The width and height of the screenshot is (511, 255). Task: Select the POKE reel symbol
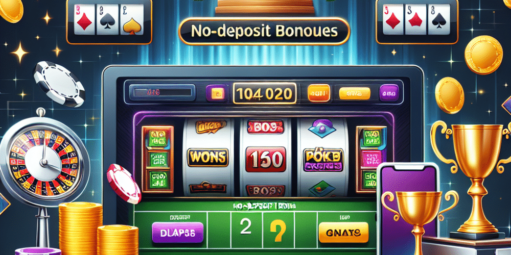click(322, 160)
